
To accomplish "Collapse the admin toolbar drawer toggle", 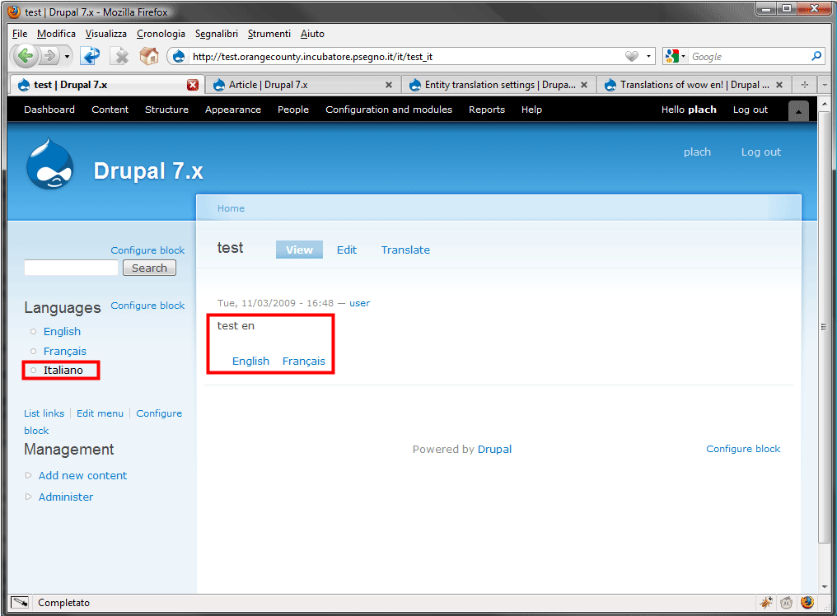I will 798,111.
